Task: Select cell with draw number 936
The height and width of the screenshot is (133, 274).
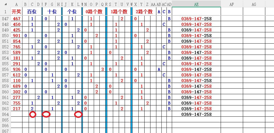Action: (17, 69)
